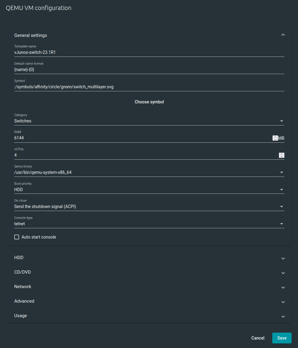Image resolution: width=298 pixels, height=348 pixels.
Task: Click the Template name input field
Action: pyautogui.click(x=149, y=52)
